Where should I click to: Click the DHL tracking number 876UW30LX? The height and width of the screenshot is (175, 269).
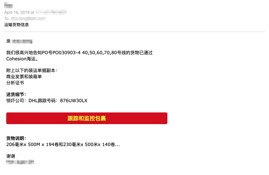coord(73,101)
